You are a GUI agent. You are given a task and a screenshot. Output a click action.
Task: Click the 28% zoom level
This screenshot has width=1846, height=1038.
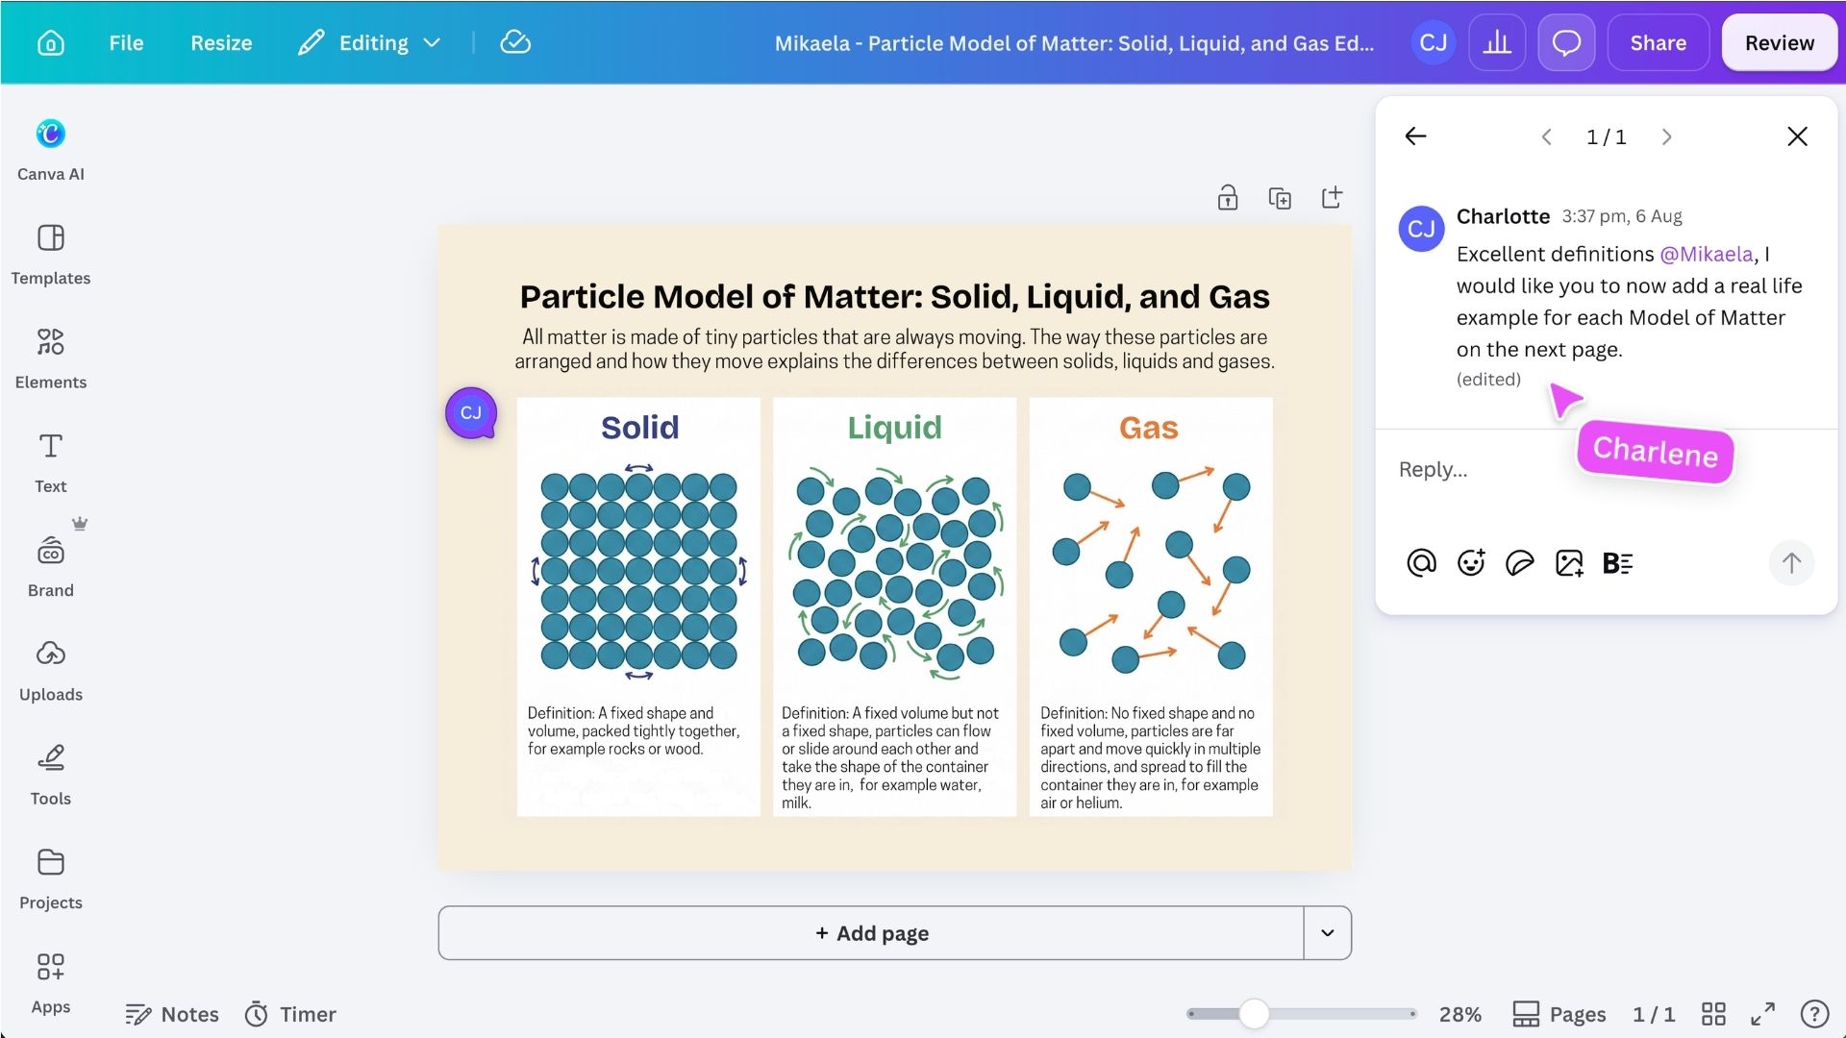[1459, 1015]
